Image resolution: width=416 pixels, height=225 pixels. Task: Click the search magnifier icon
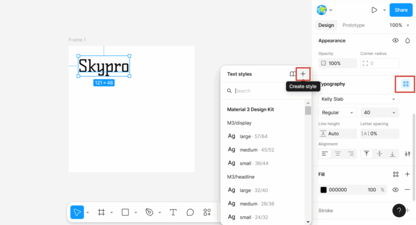[x=229, y=91]
